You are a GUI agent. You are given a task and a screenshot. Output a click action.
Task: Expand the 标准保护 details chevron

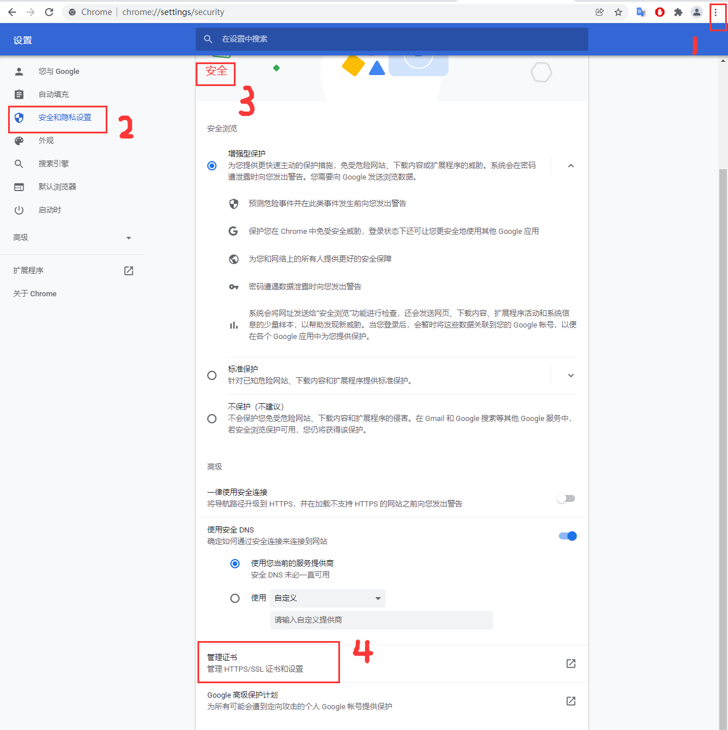[571, 375]
